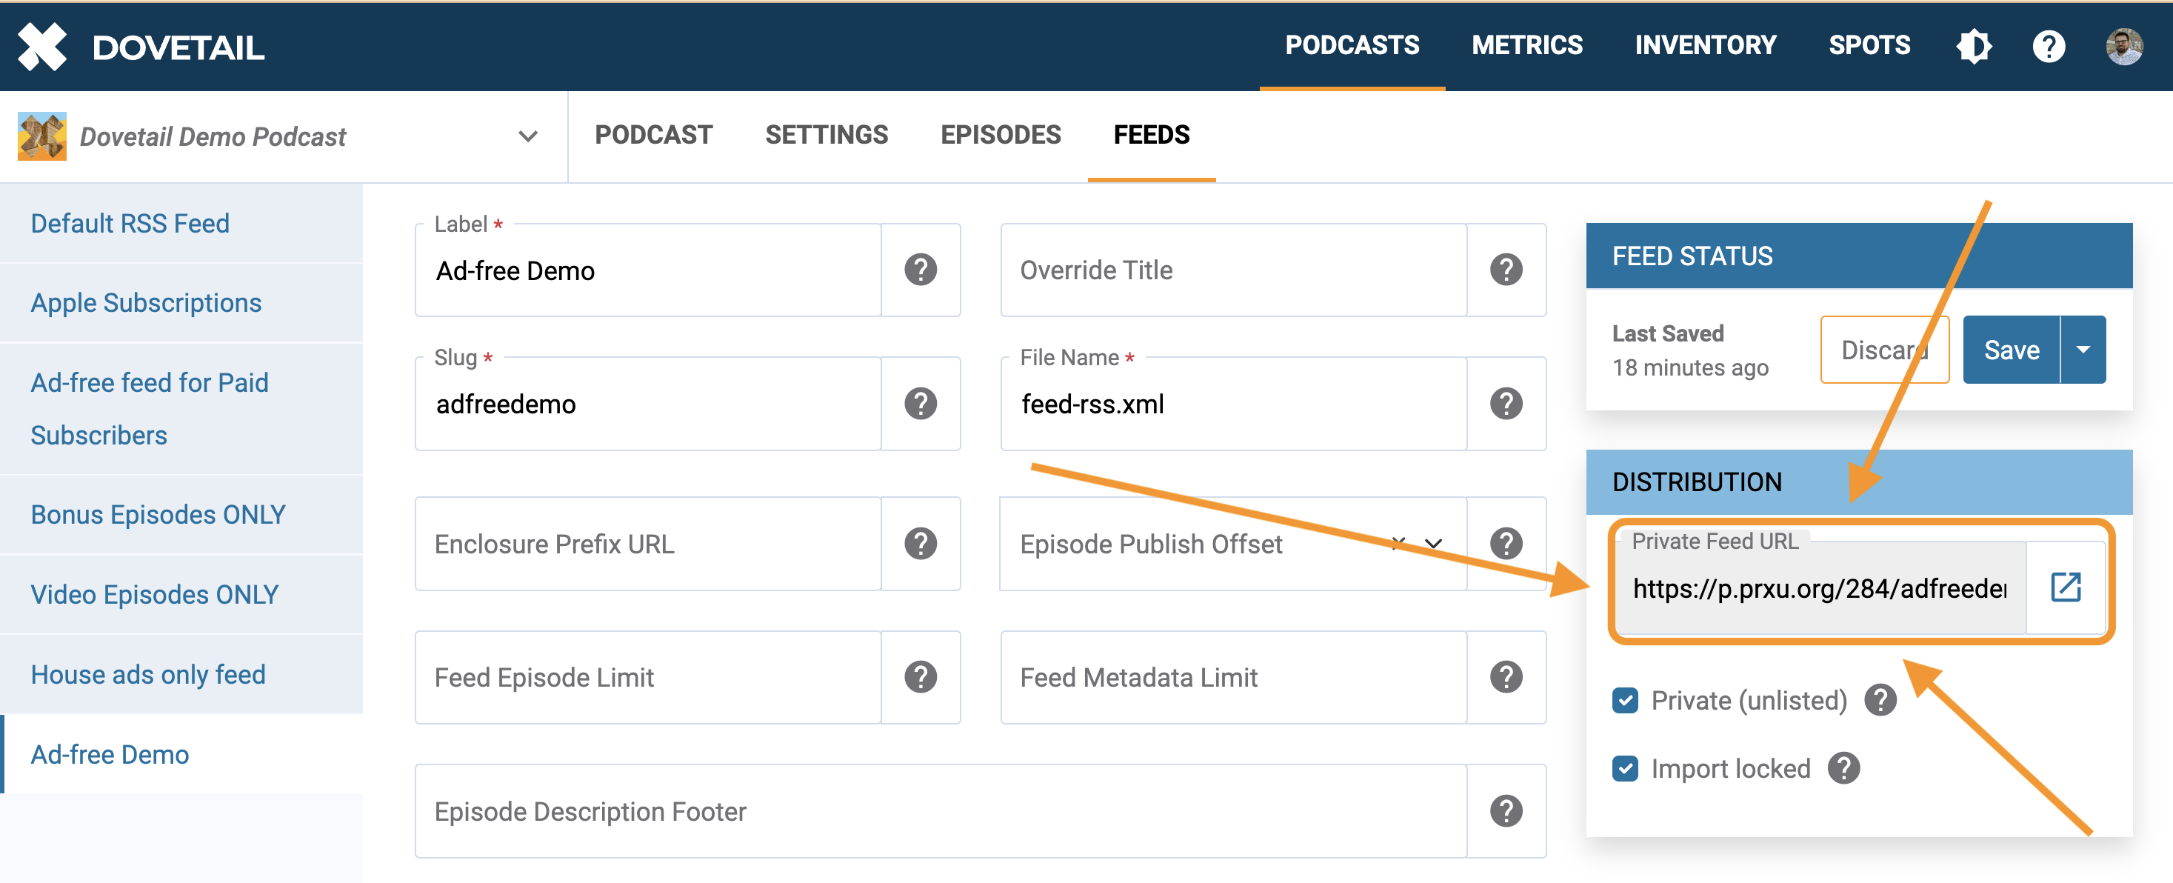Toggle the theme brightness icon in header
The width and height of the screenshot is (2173, 883).
(x=1973, y=45)
